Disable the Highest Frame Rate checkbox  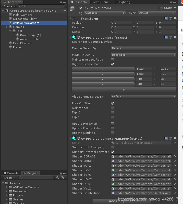[x=112, y=64]
